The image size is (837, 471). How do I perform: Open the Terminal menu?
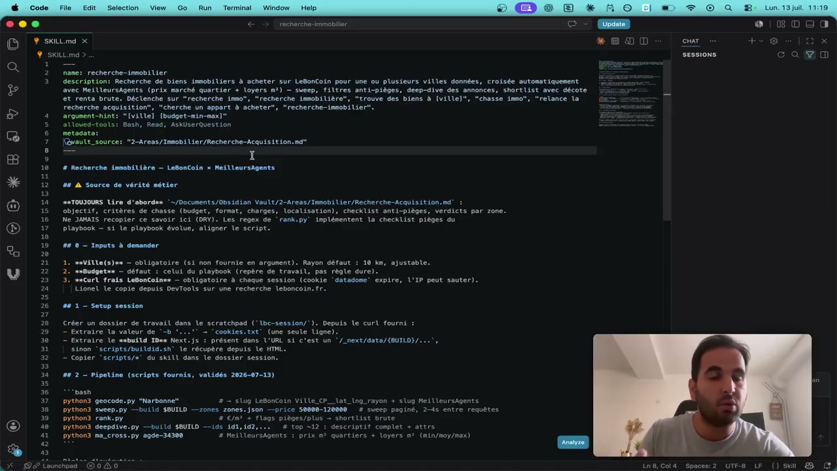[237, 8]
